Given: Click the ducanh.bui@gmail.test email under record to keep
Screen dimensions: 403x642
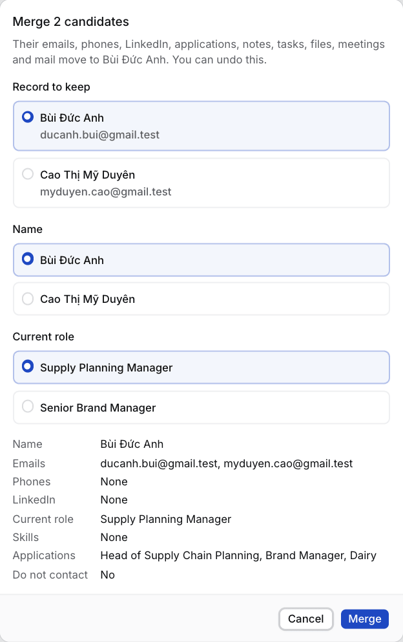Looking at the screenshot, I should tap(99, 135).
